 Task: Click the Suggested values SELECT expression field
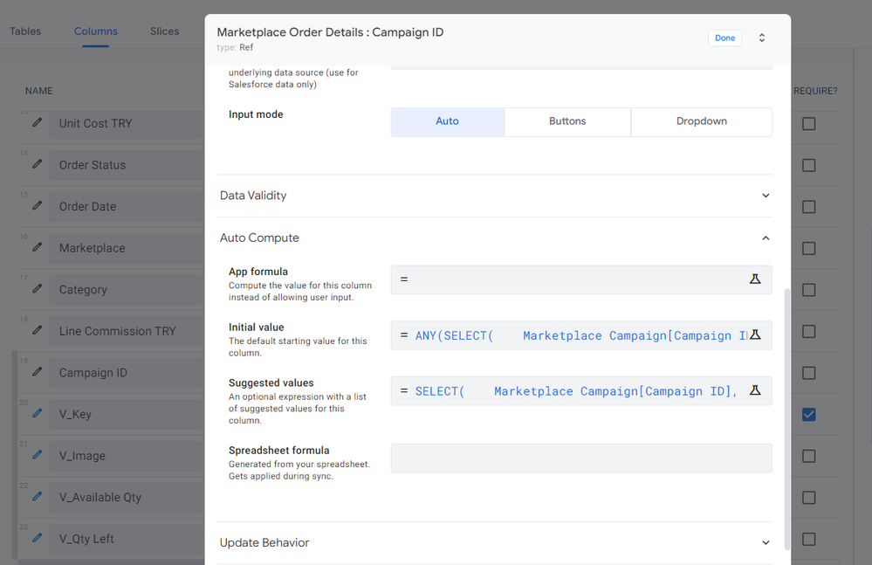[x=581, y=391]
